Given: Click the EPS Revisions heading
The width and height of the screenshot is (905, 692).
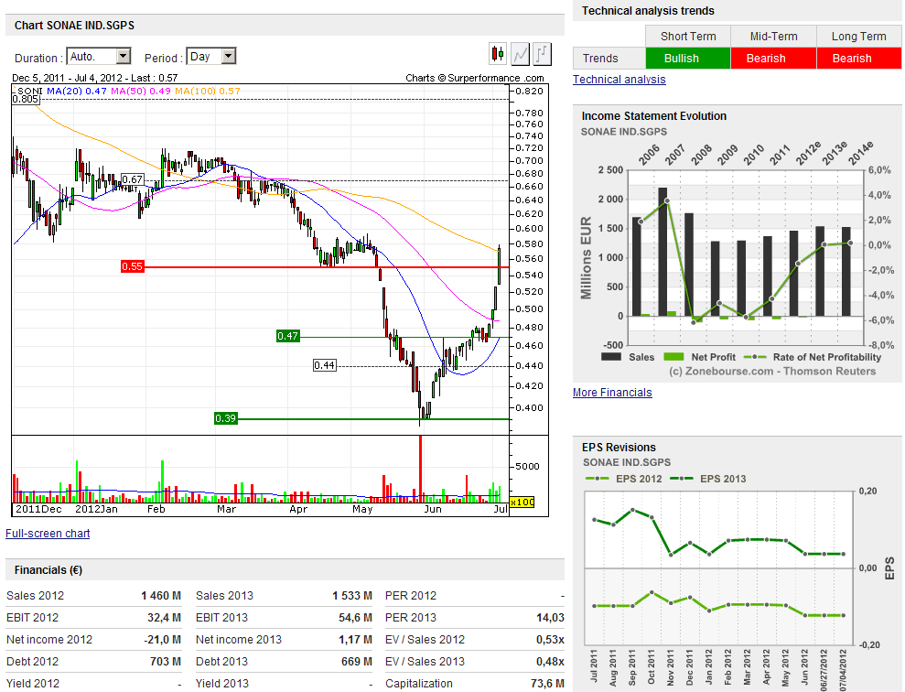Looking at the screenshot, I should [619, 448].
